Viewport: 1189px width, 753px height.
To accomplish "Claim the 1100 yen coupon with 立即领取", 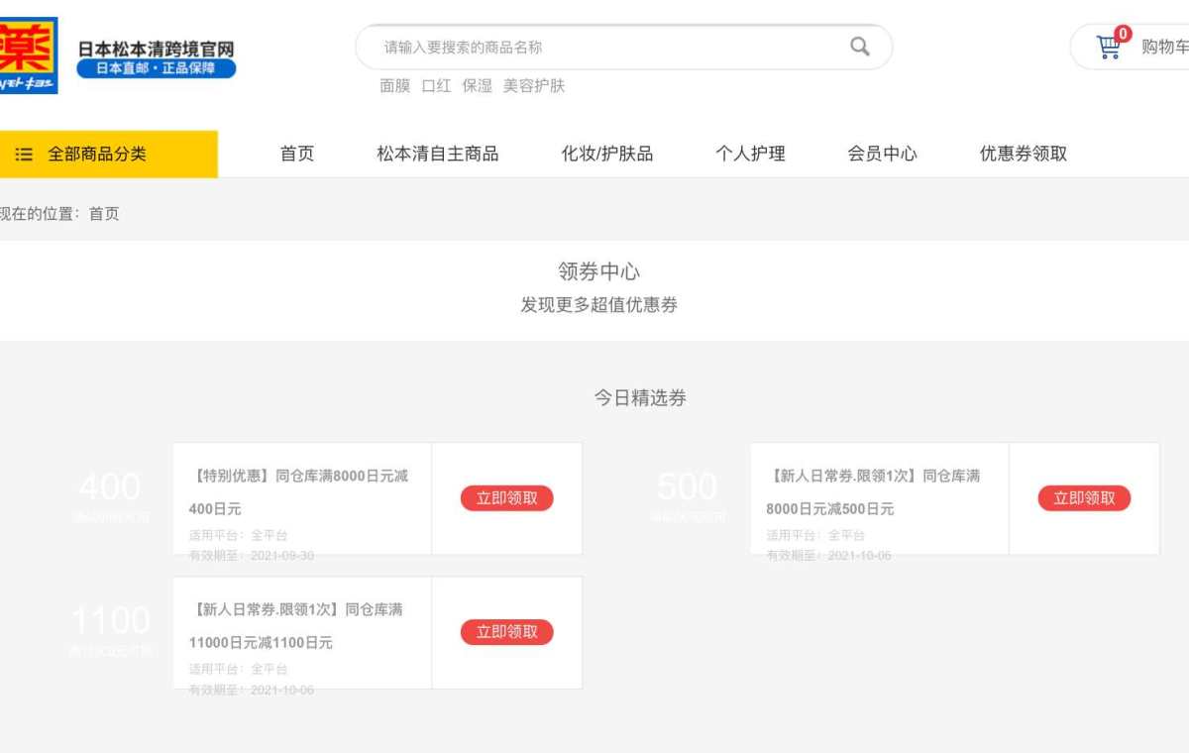I will point(506,632).
